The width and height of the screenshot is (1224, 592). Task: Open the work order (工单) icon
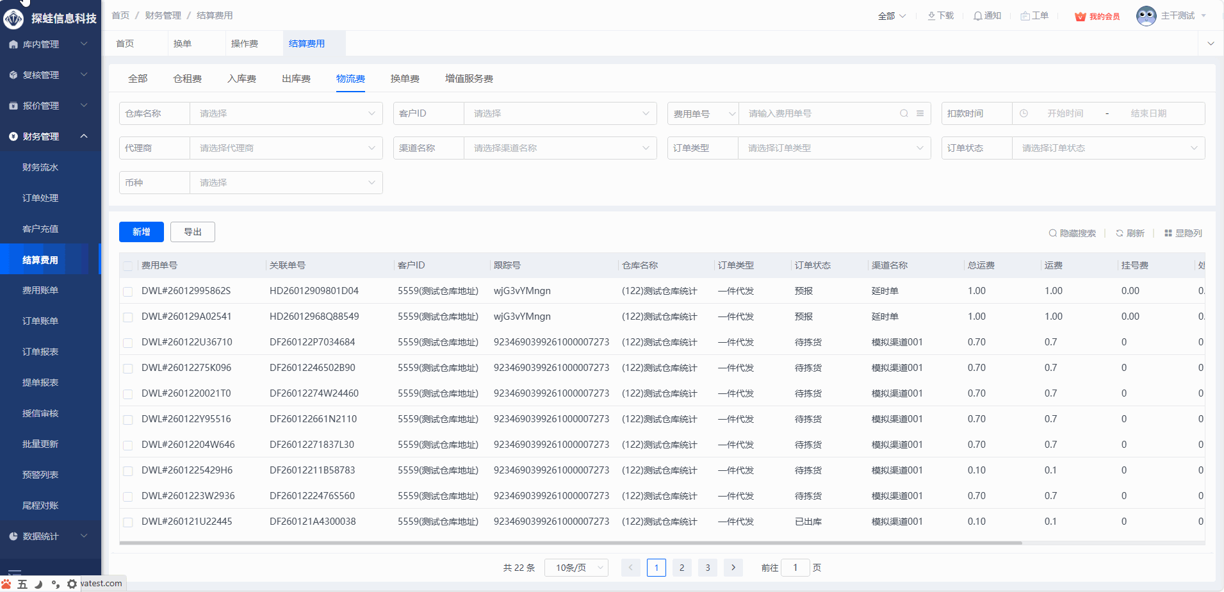pos(1025,16)
